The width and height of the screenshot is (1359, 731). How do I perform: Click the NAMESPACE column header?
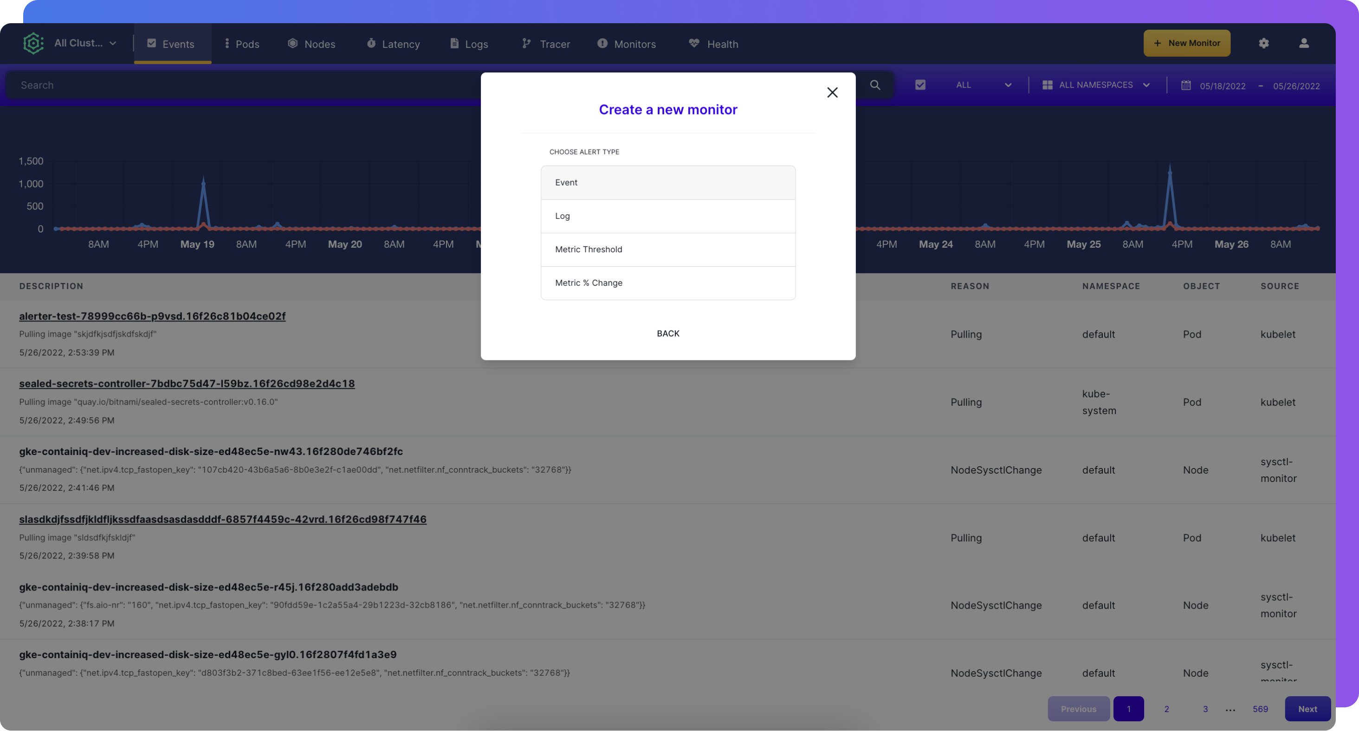pos(1111,286)
